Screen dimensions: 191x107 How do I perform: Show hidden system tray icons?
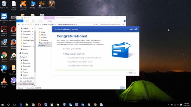point(169,105)
